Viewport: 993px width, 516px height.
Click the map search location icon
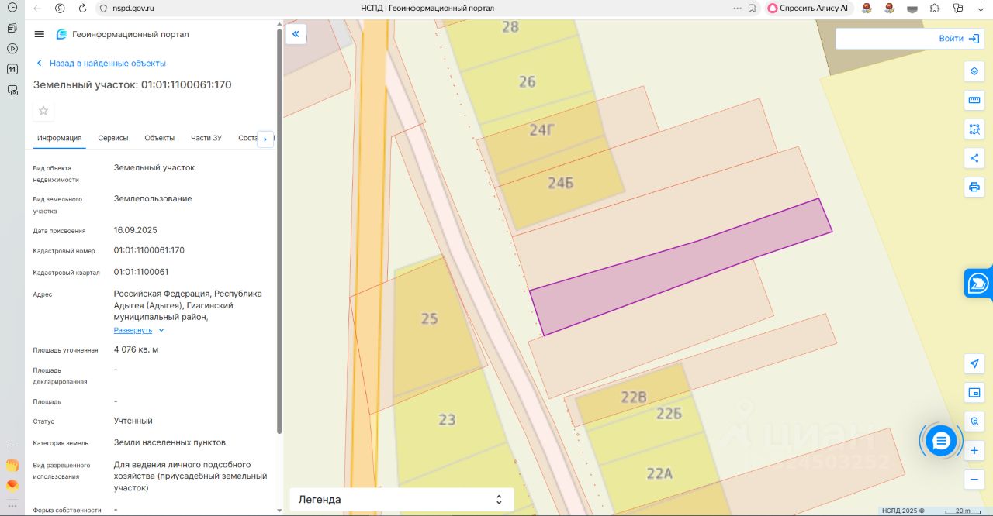point(974,421)
